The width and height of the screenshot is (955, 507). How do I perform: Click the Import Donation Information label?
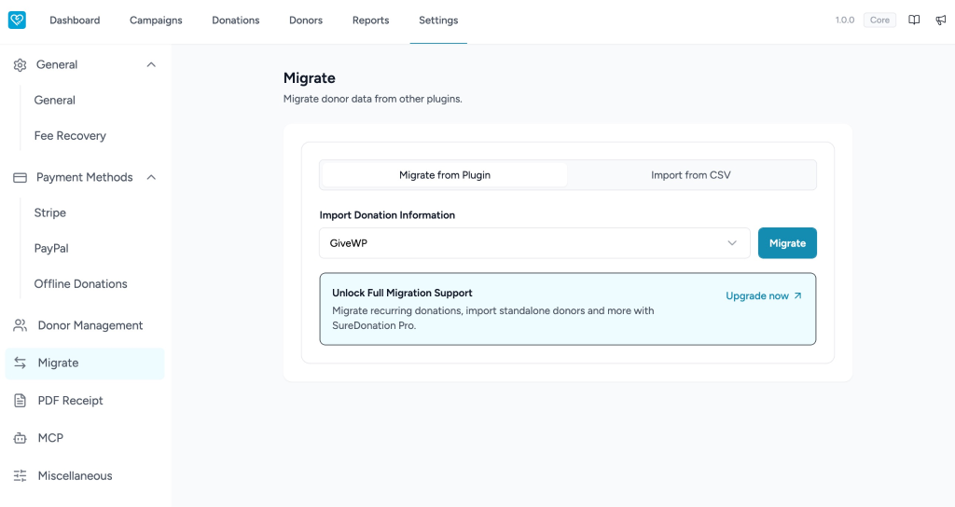point(387,215)
